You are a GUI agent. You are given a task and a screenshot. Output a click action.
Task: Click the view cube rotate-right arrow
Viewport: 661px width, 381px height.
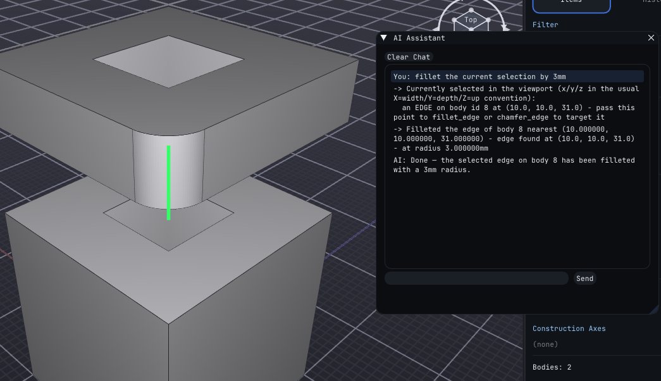[505, 27]
